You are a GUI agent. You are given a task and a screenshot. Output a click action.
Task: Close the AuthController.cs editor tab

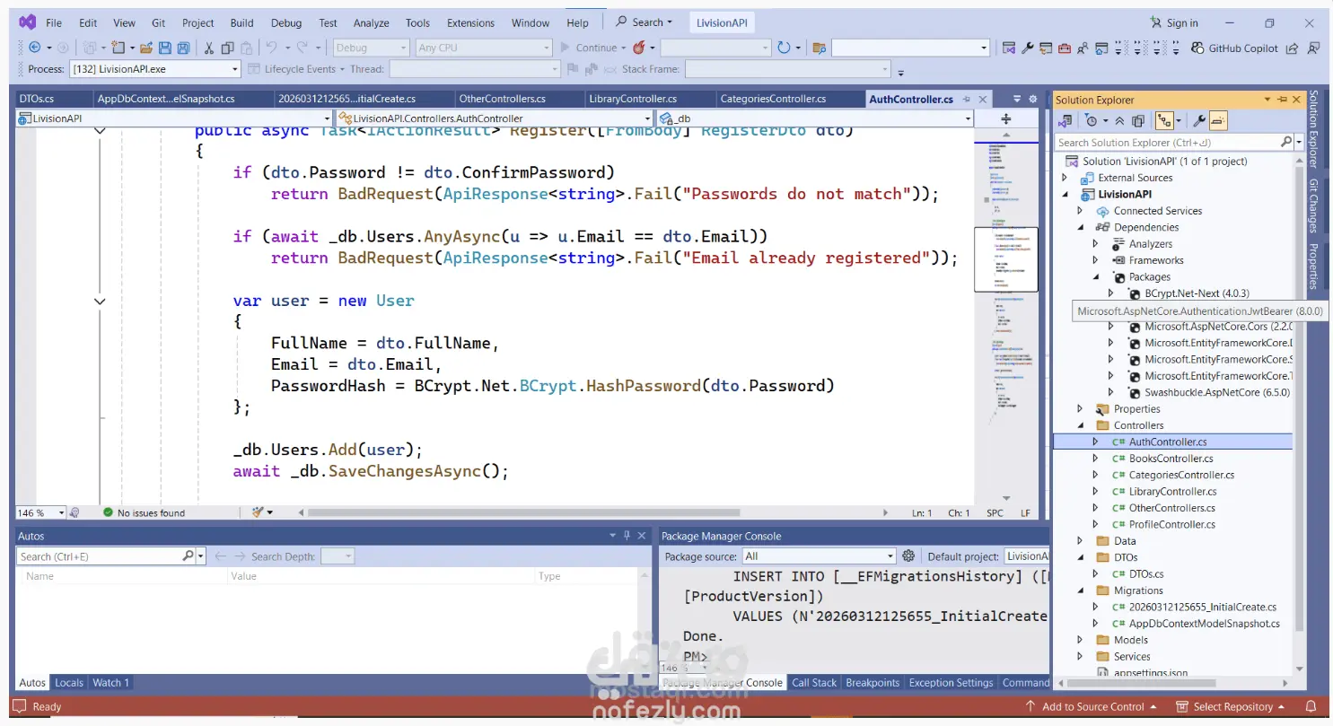[982, 100]
